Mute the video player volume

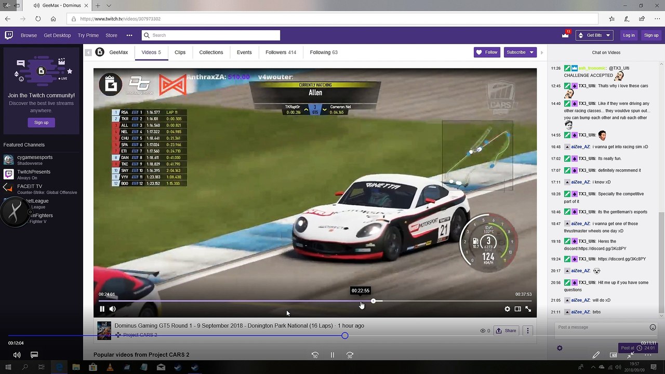(x=112, y=309)
